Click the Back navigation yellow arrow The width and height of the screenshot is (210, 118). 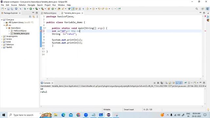click(x=106, y=9)
